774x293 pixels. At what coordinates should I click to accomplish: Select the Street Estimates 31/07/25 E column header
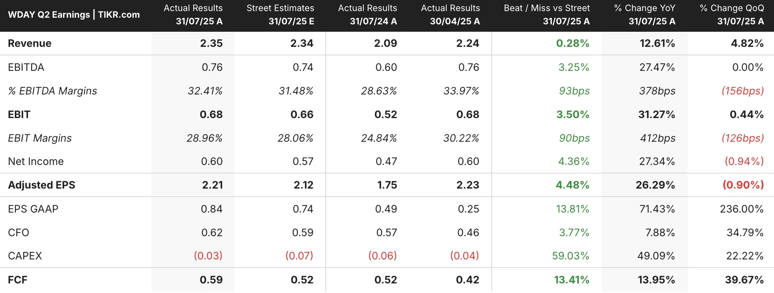click(x=280, y=15)
